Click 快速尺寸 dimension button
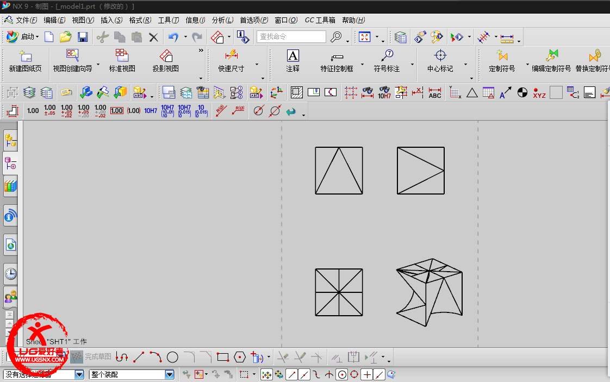The image size is (610, 382). (x=231, y=61)
